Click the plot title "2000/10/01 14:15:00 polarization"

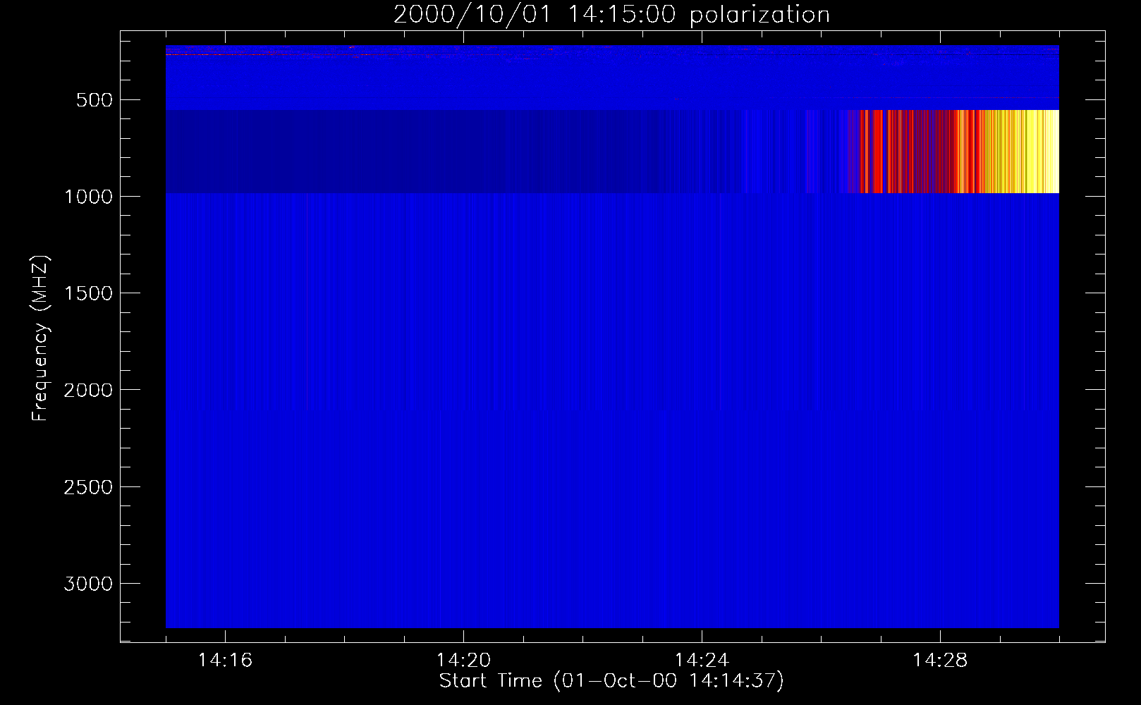click(611, 15)
